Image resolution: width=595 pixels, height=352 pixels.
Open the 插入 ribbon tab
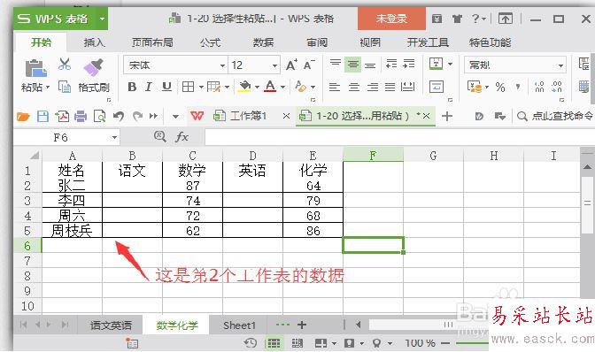(x=94, y=42)
